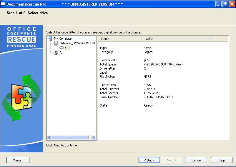This screenshot has height=167, width=236.
Task: Open Help for this step
Action: 222,160
